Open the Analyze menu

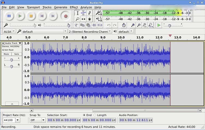point(86,7)
